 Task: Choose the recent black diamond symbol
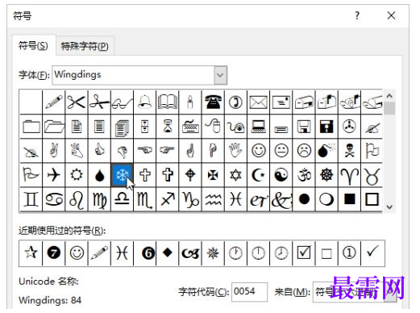[168, 252]
